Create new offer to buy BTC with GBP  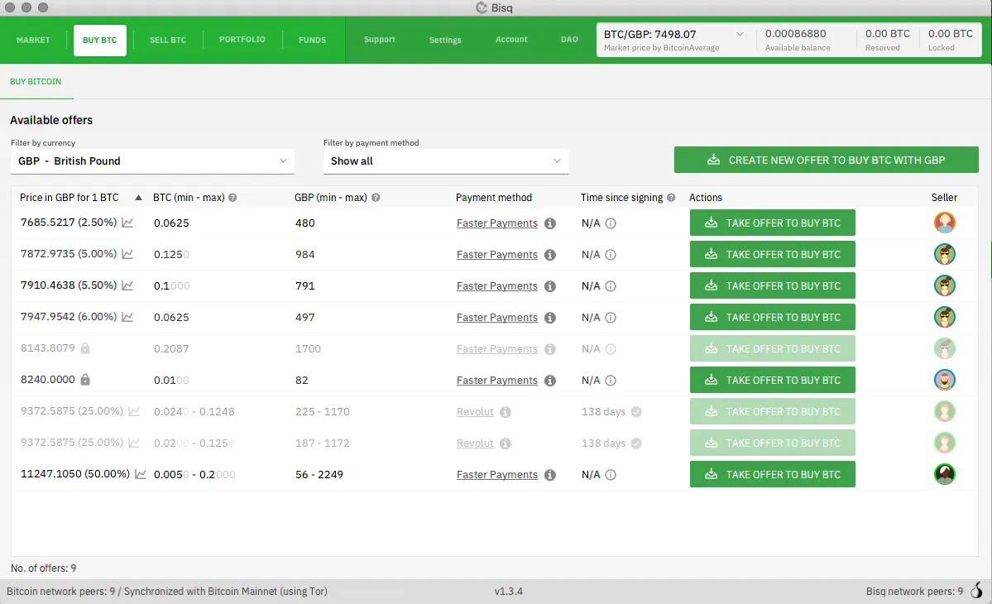826,161
